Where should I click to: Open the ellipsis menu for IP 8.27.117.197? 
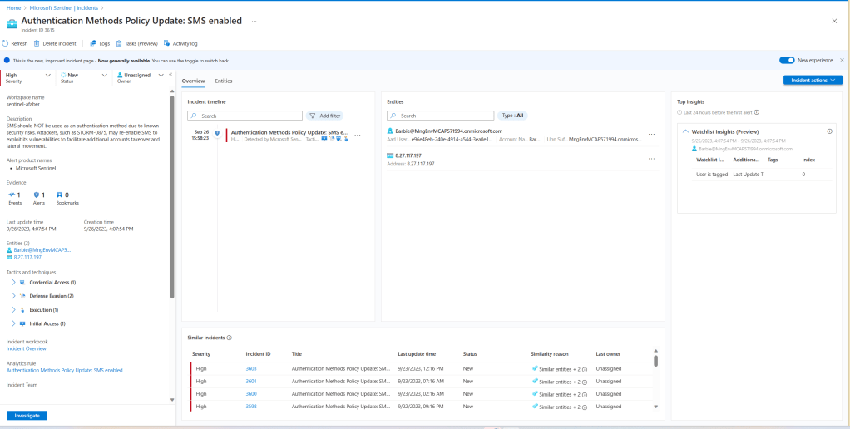coord(651,158)
